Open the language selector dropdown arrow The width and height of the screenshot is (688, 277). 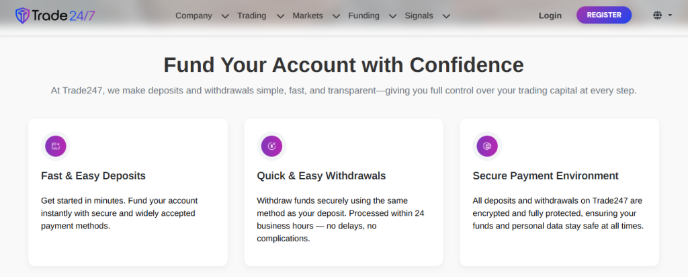(671, 15)
